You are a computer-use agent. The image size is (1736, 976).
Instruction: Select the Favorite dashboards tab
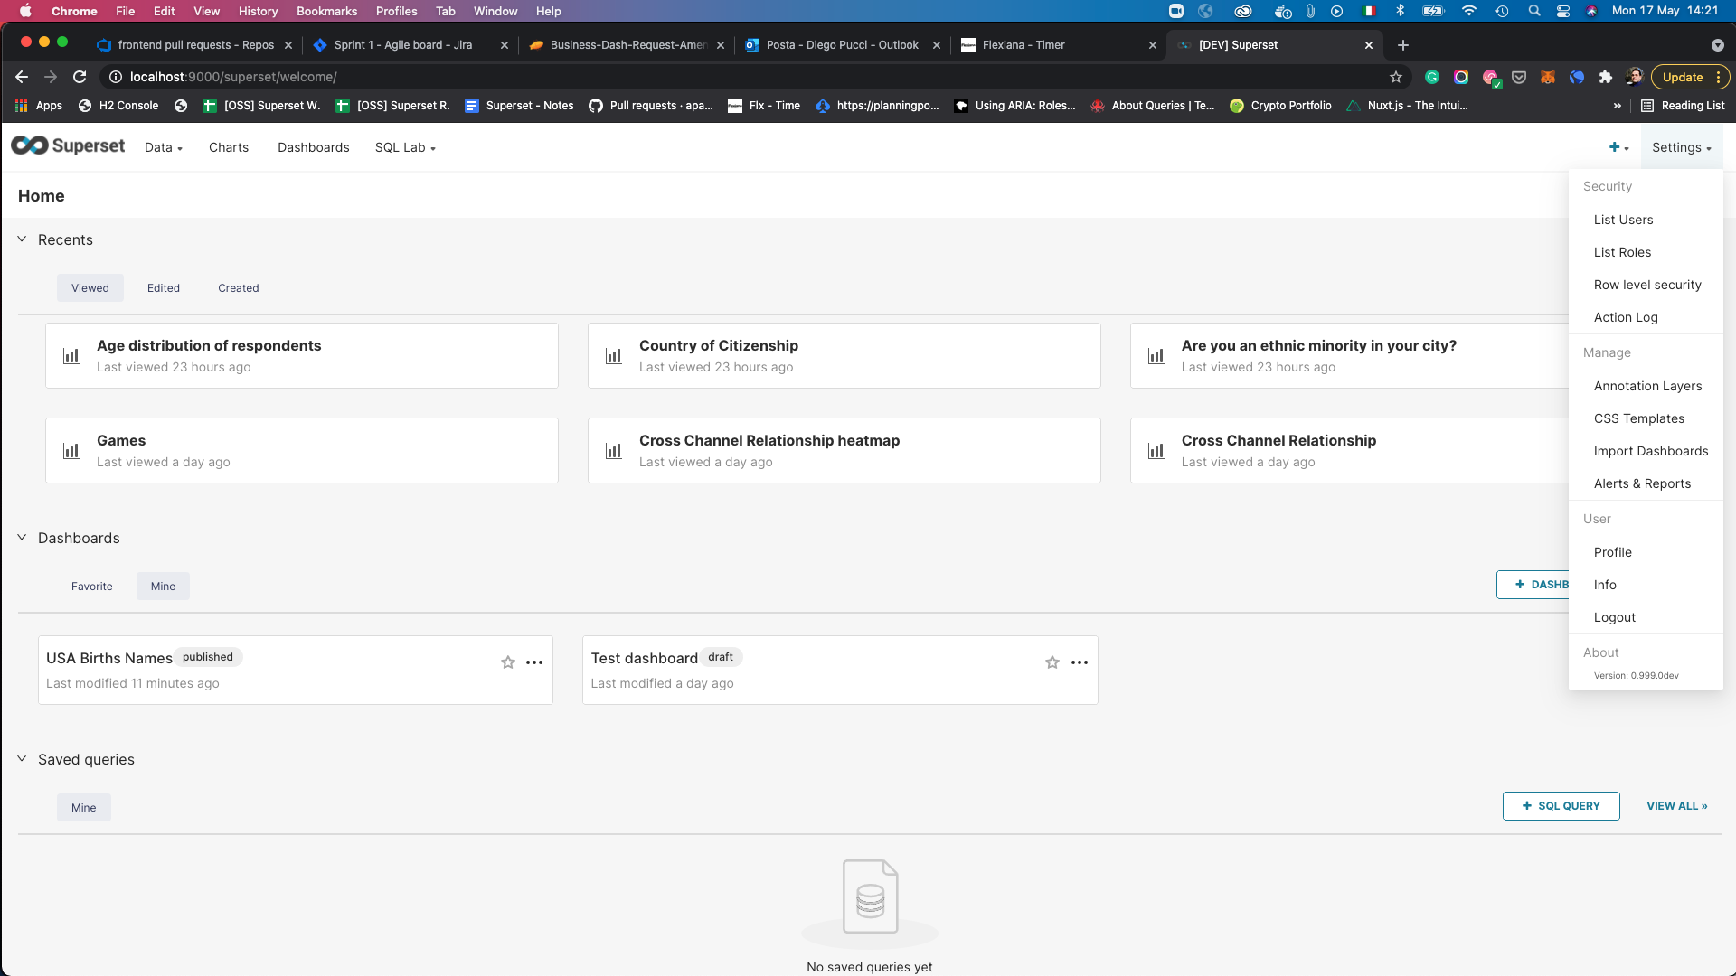coord(92,587)
